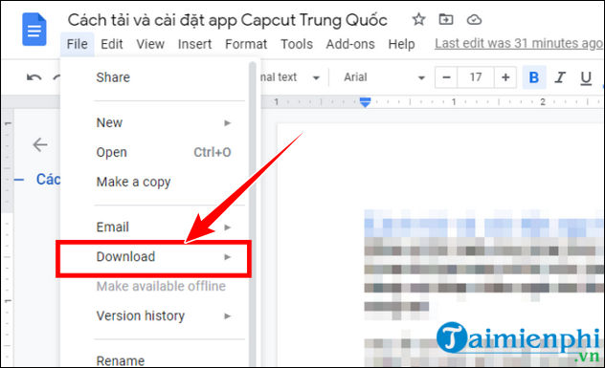Viewport: 605px width, 368px height.
Task: Close the outline with back arrow
Action: (40, 145)
